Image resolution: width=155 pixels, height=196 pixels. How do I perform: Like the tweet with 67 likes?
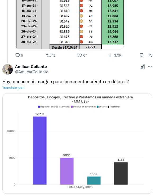pos(79,55)
